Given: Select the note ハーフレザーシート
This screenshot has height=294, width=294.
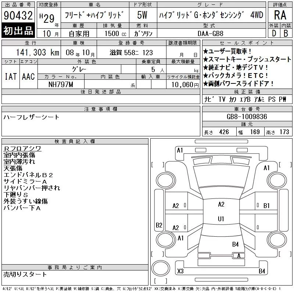Looking at the screenshot, I should click(31, 117).
